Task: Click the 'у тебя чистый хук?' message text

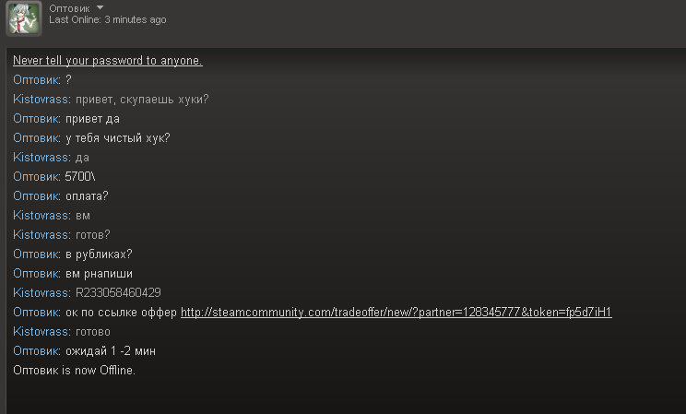Action: (x=117, y=138)
